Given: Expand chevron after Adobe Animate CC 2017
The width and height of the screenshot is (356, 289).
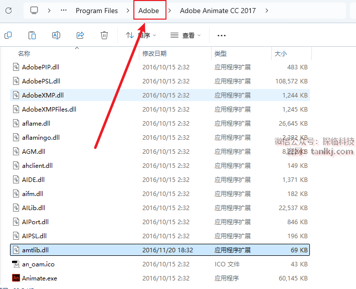Looking at the screenshot, I should point(267,11).
